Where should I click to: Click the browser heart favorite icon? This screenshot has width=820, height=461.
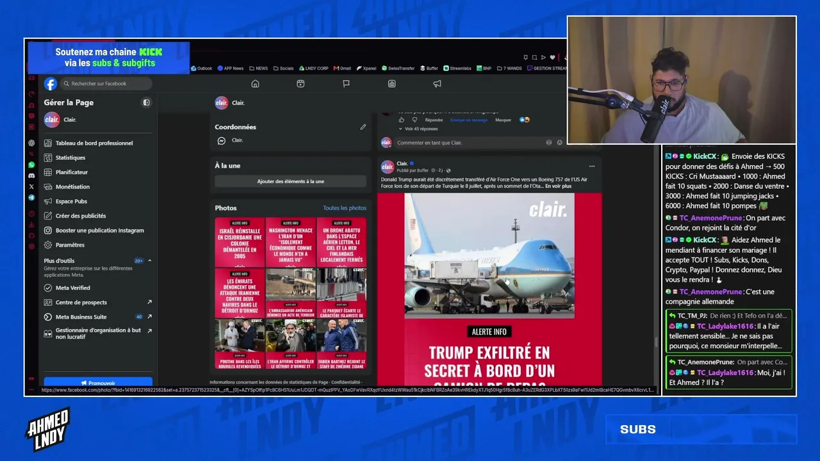pos(552,58)
